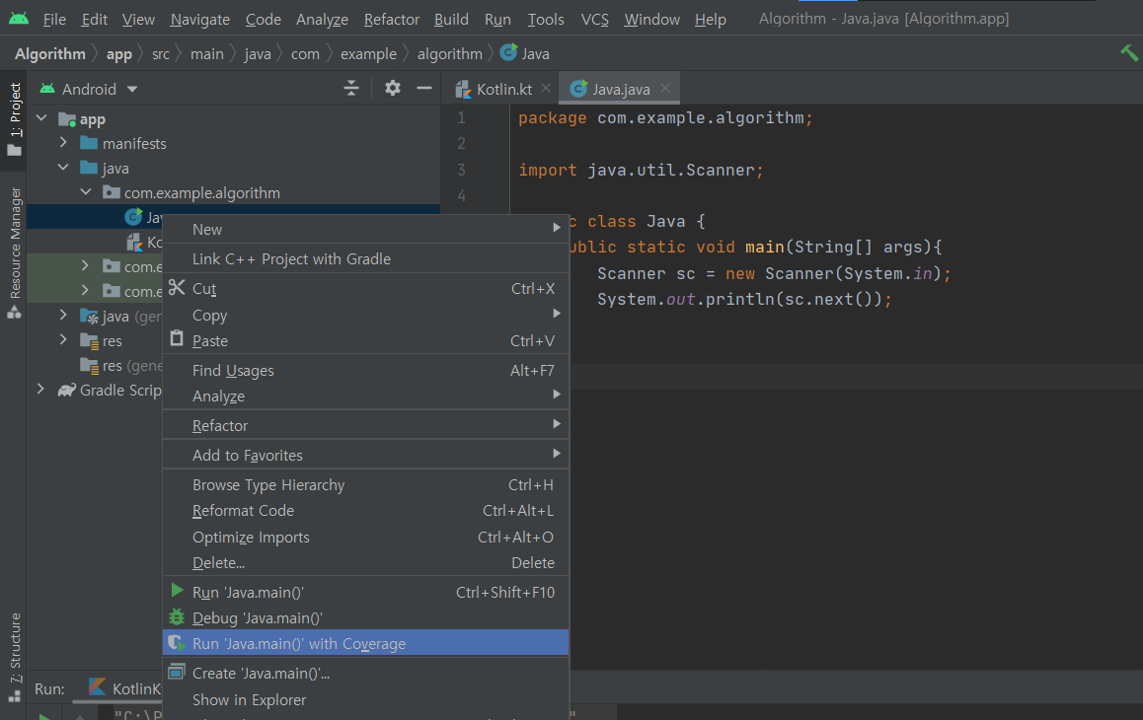Open the Refactor menu in menu bar

pyautogui.click(x=392, y=20)
